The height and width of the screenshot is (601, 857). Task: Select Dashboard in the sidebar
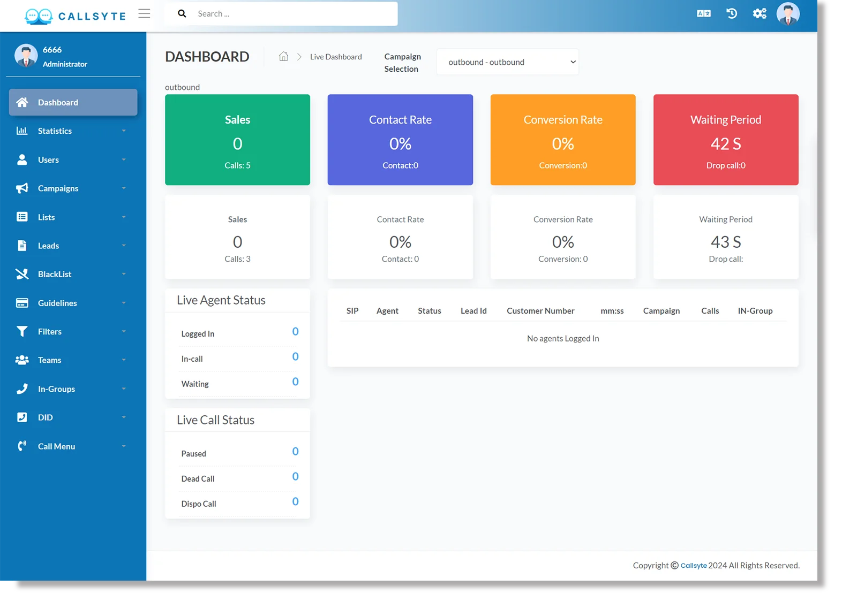coord(58,102)
